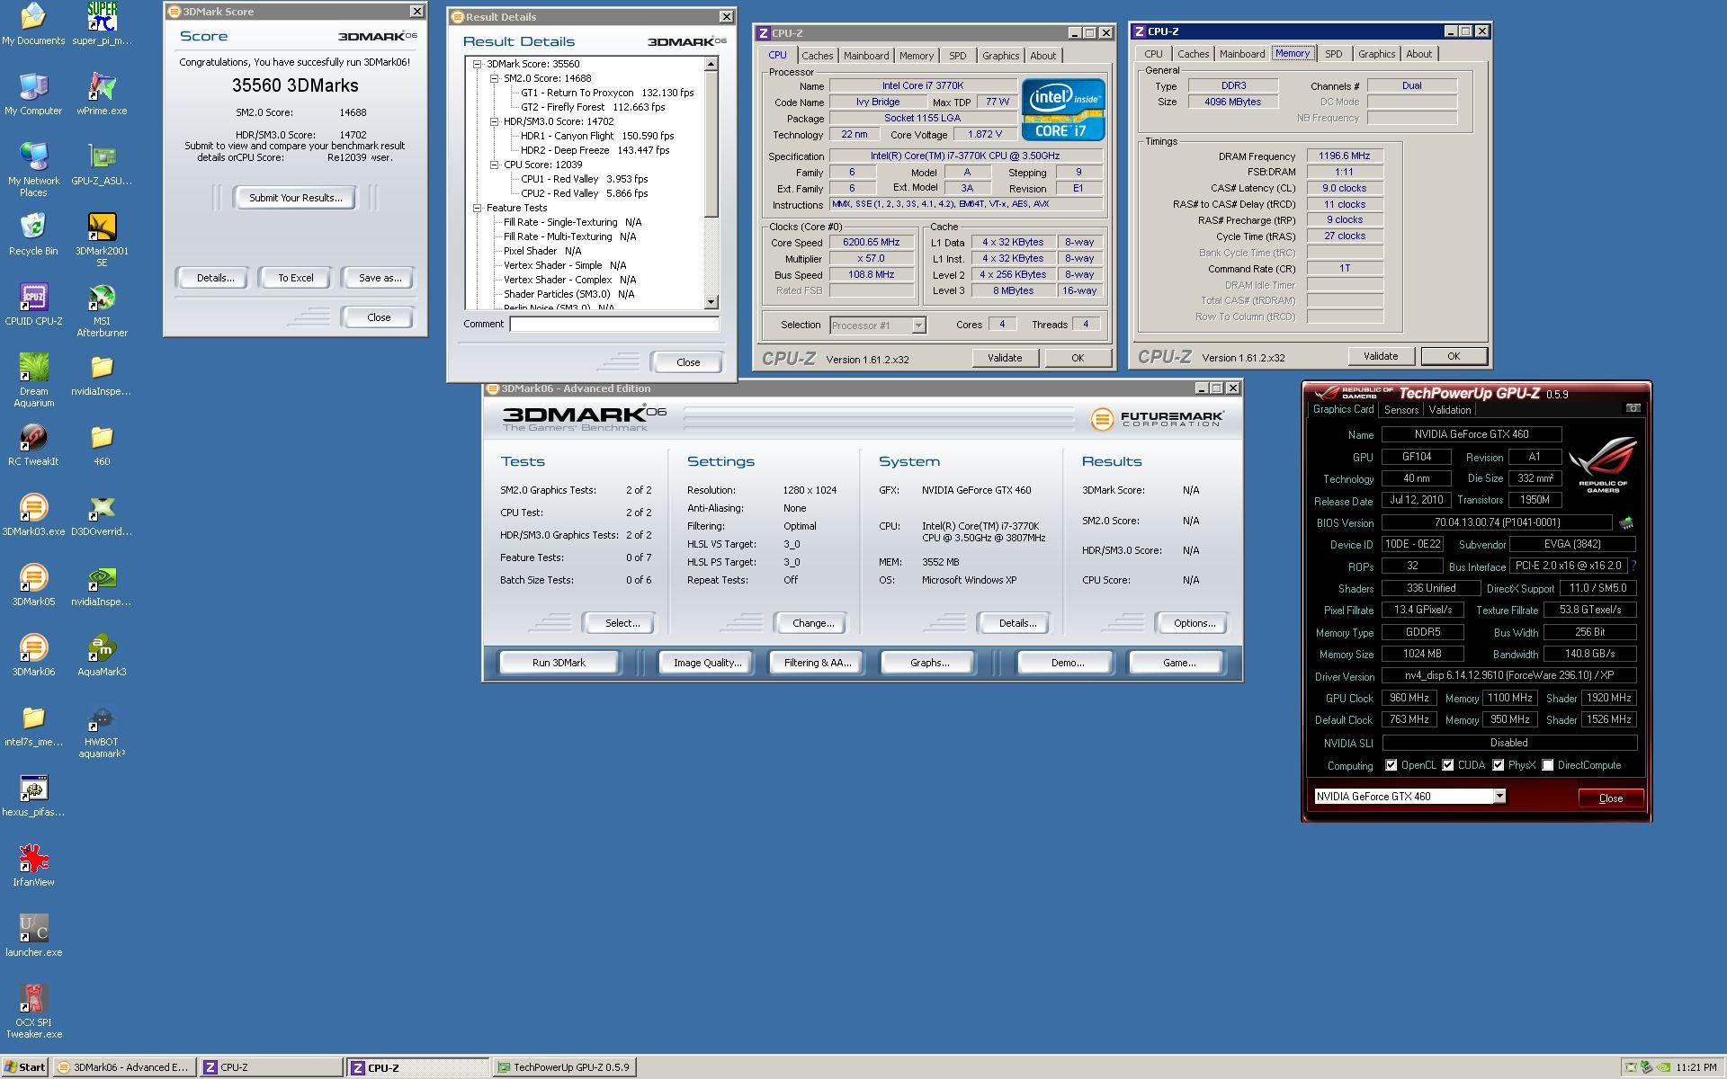Open Processor #1 selection dropdown
Viewport: 1727px width, 1079px height.
point(918,325)
